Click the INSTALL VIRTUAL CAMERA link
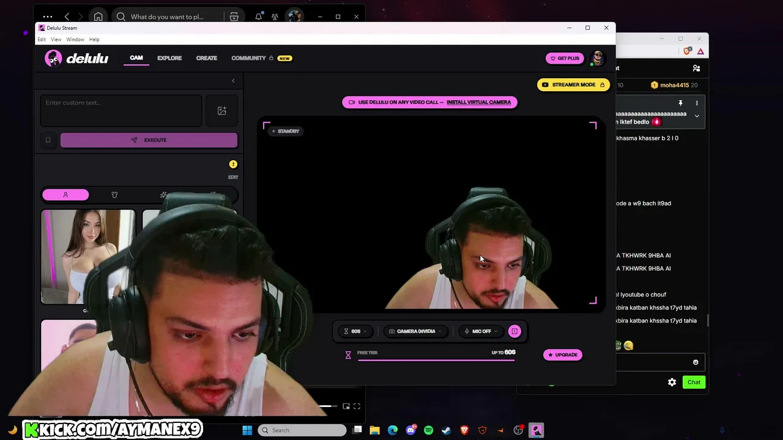Image resolution: width=783 pixels, height=440 pixels. (478, 102)
